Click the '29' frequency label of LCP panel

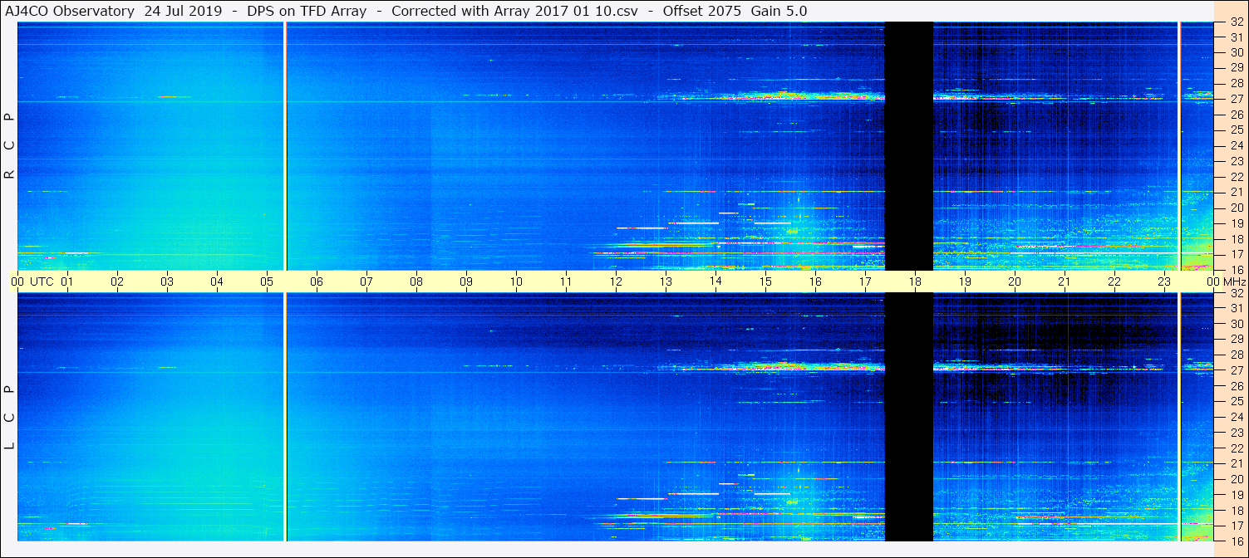1236,340
